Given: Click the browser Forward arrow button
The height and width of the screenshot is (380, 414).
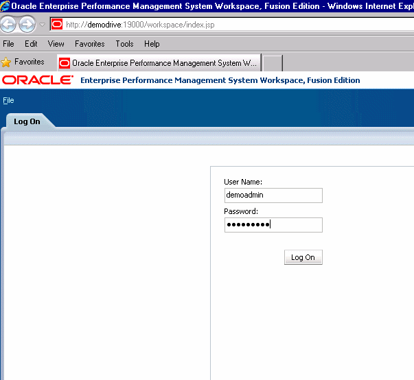Looking at the screenshot, I should coord(27,25).
